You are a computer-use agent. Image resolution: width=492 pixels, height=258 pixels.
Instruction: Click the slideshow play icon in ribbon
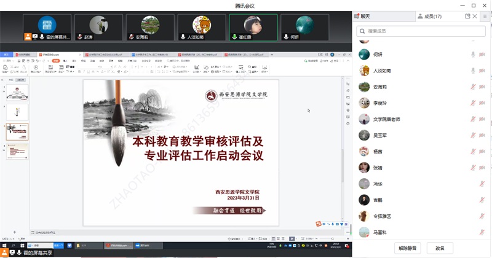(36, 68)
